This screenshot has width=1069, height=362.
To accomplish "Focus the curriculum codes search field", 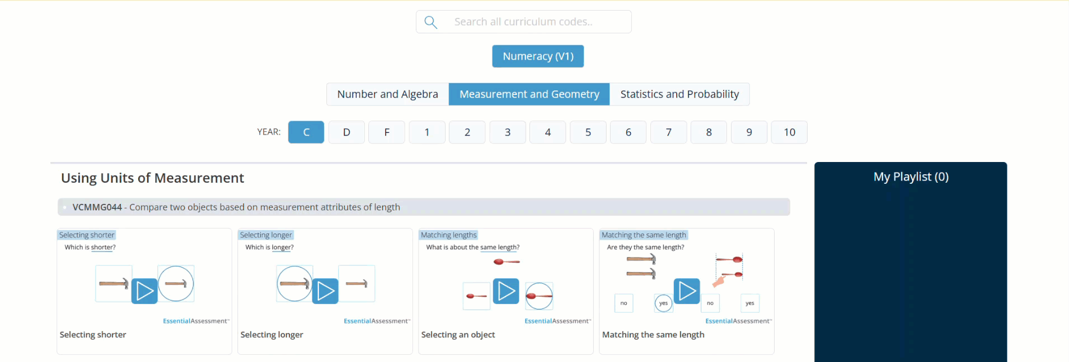I will pos(524,22).
